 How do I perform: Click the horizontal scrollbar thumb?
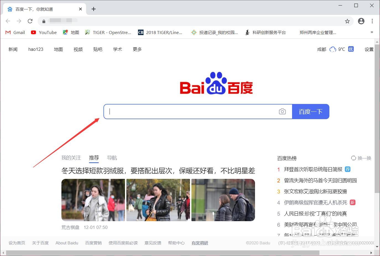point(163,253)
